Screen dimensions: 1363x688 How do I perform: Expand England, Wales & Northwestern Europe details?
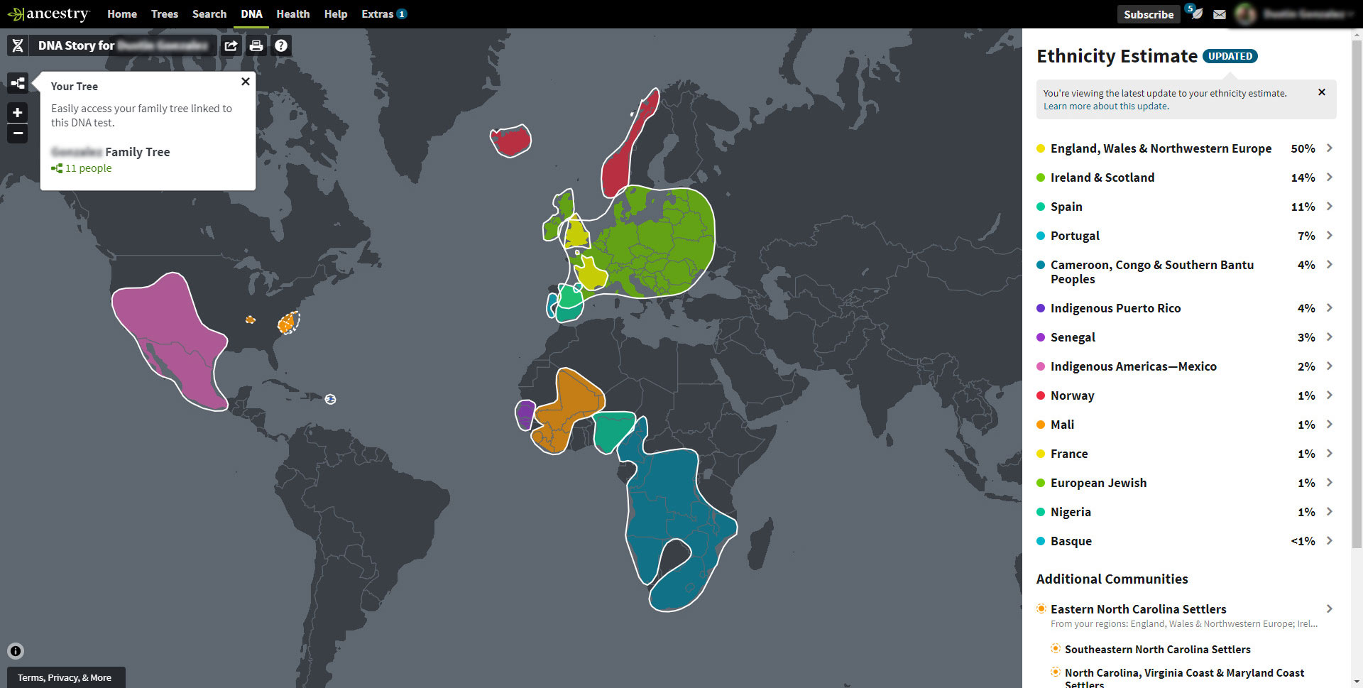pos(1329,148)
